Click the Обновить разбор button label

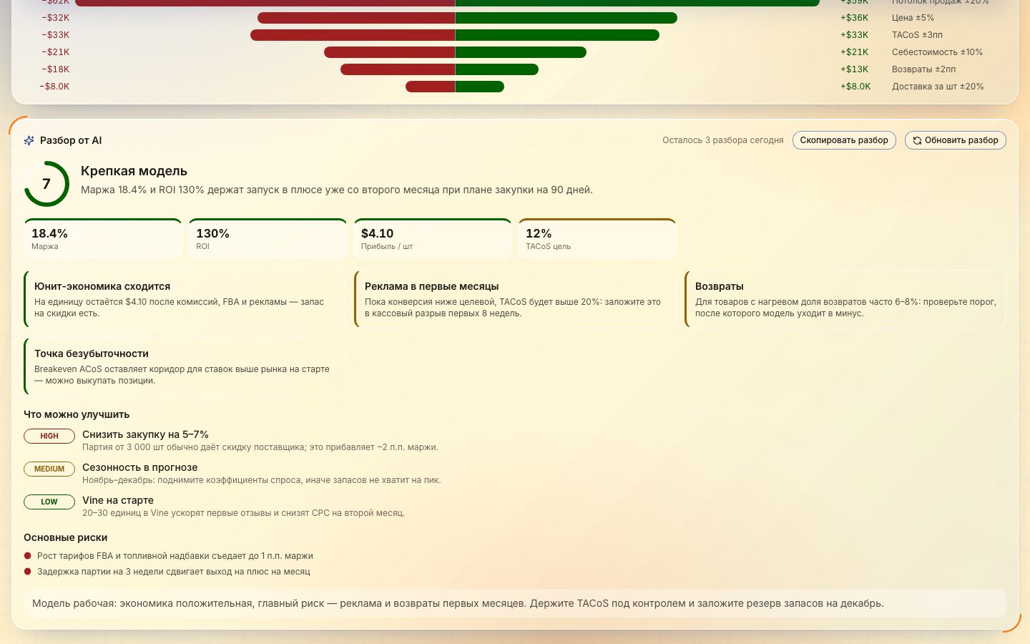point(961,140)
